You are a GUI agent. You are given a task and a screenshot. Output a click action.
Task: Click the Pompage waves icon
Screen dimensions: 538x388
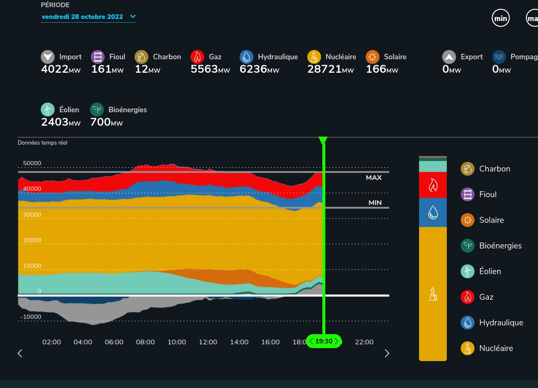[499, 57]
